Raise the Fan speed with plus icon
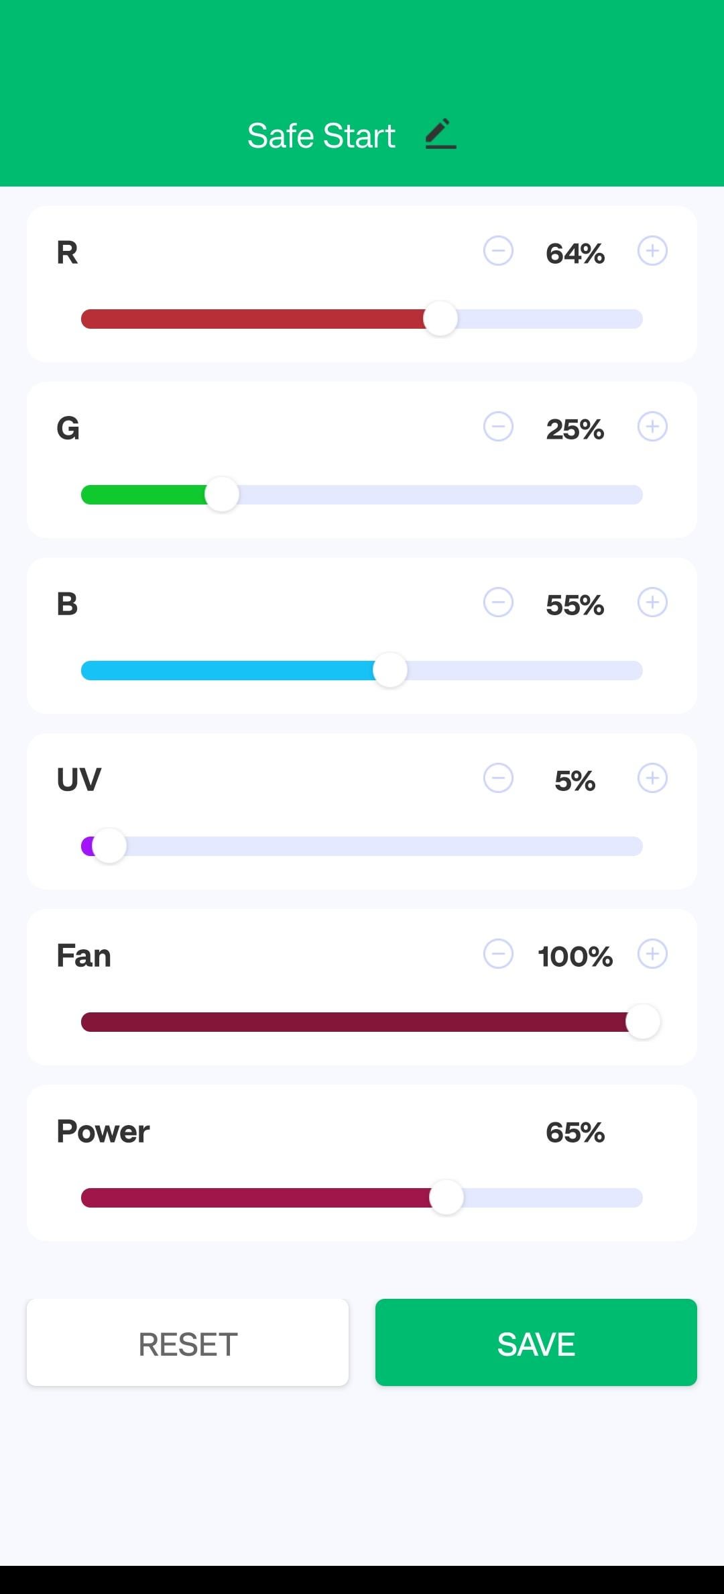The image size is (724, 1594). click(652, 954)
